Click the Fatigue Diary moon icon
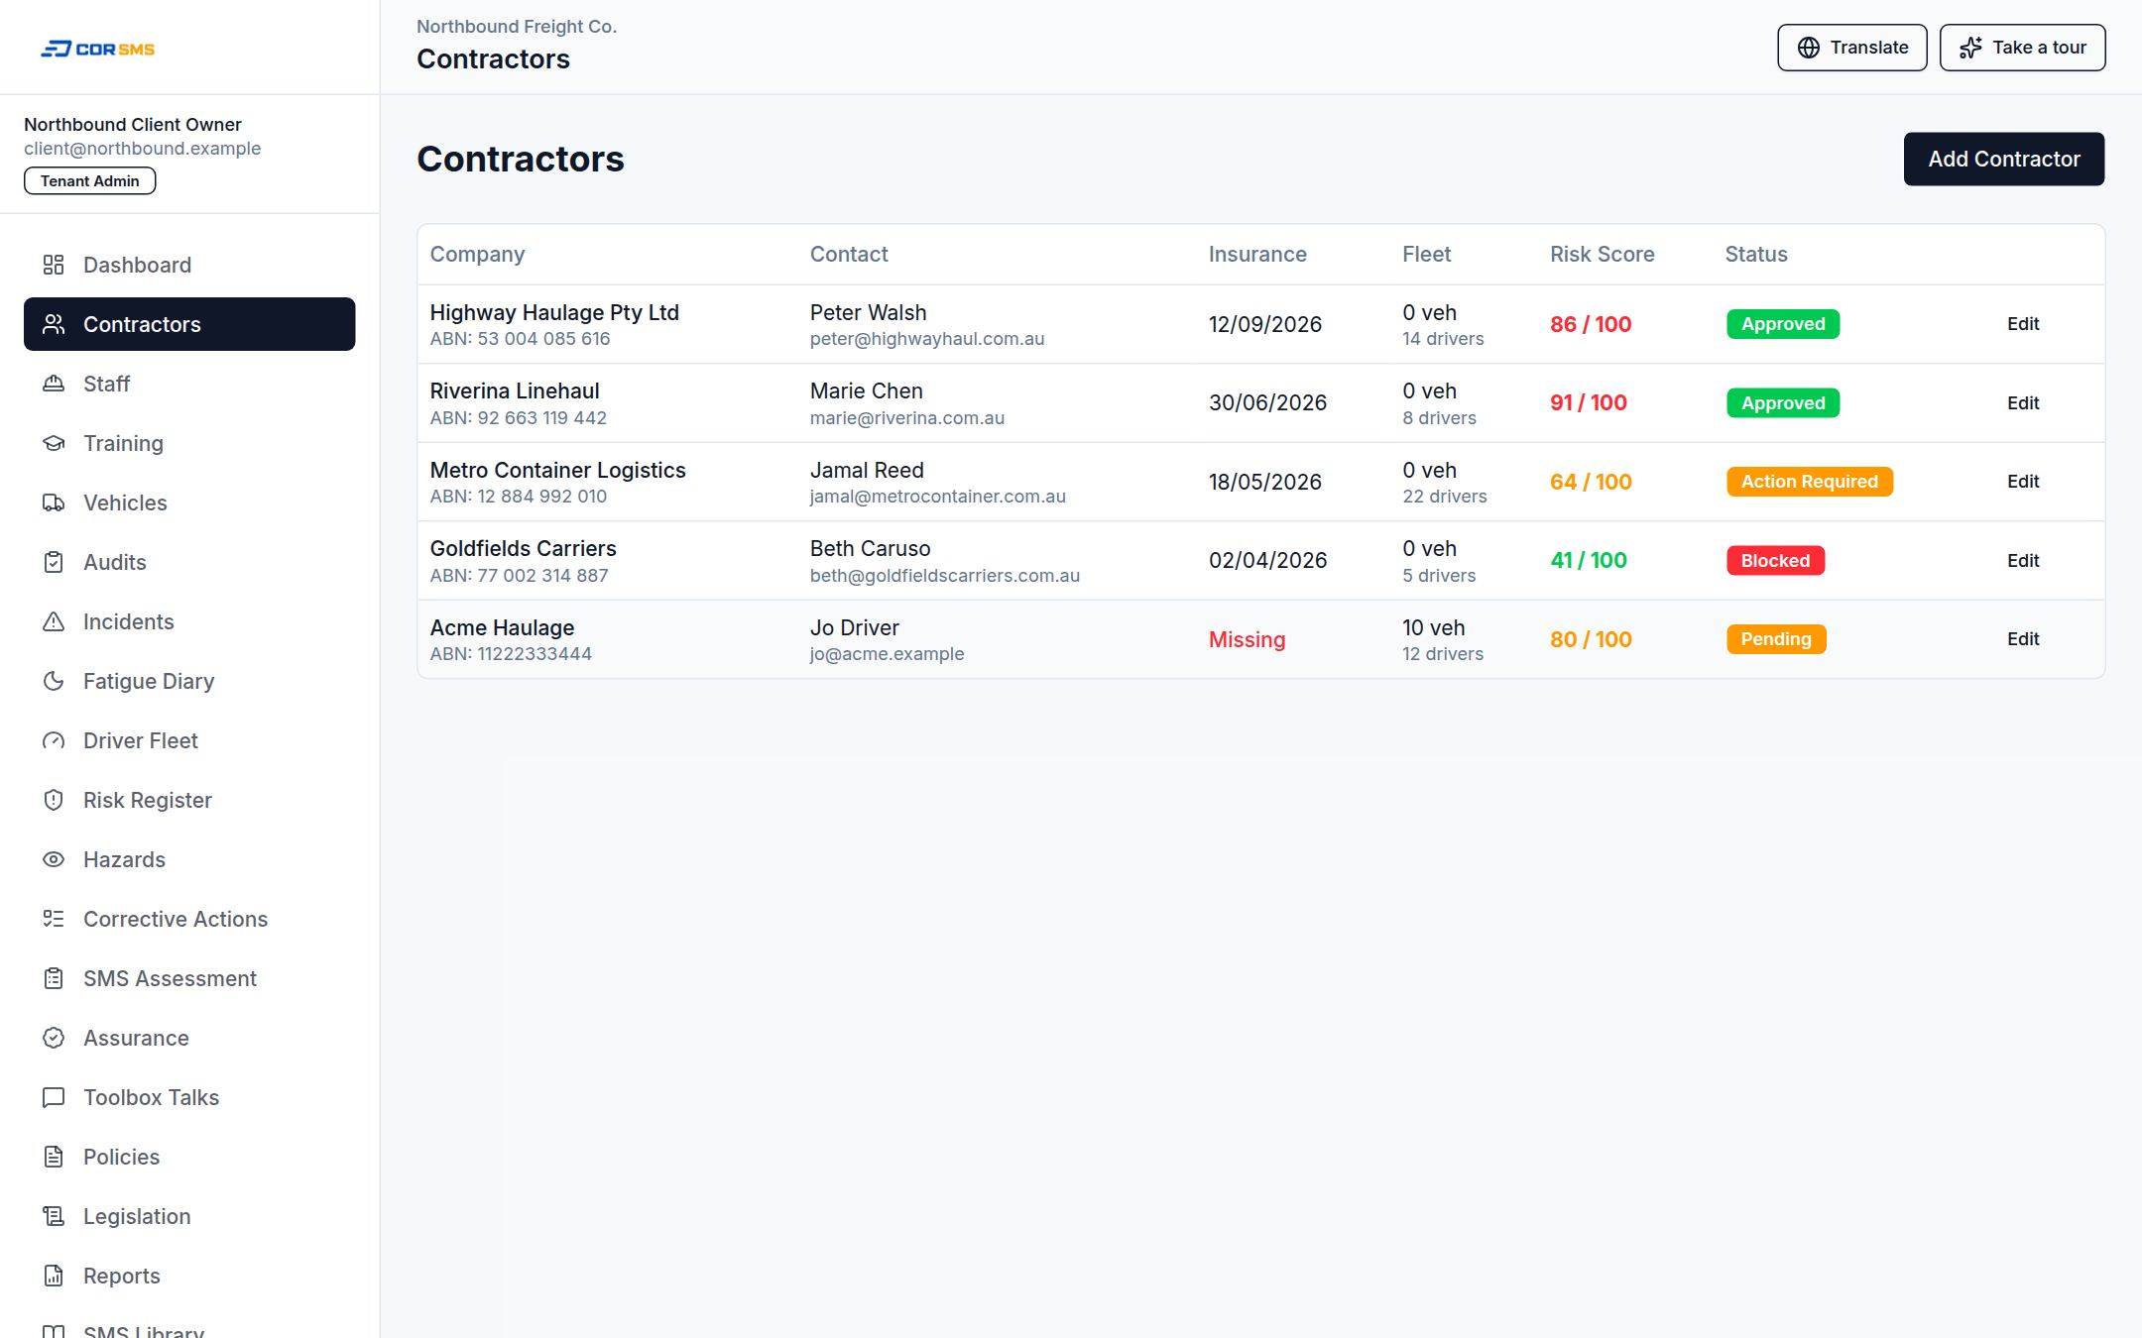The image size is (2142, 1338). pos(54,681)
